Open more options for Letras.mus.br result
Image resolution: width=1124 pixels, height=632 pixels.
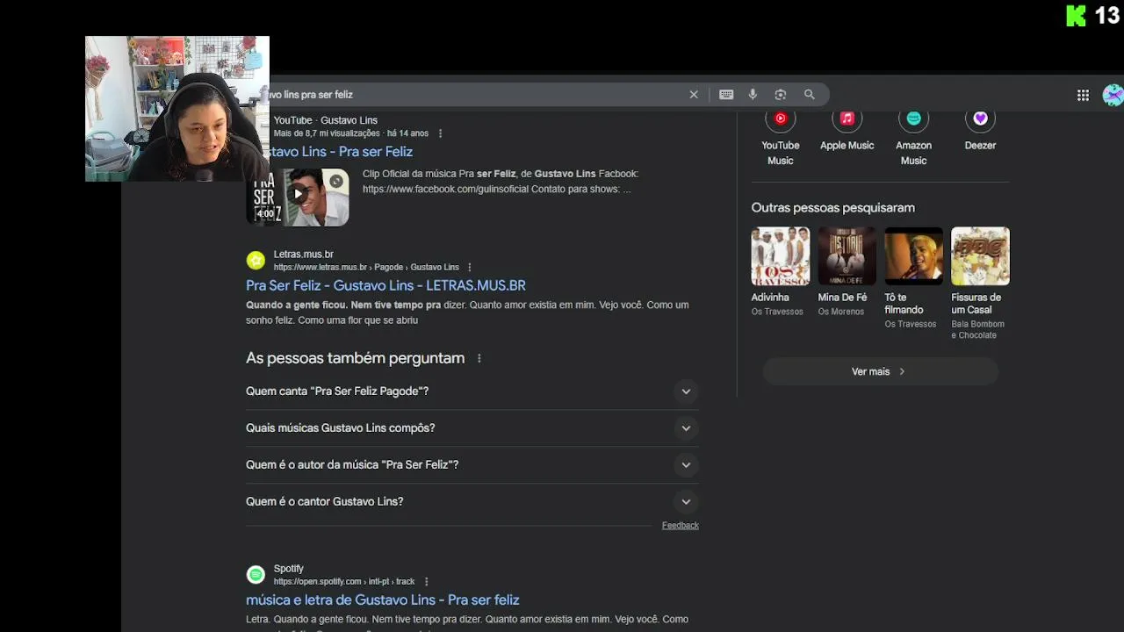tap(470, 267)
